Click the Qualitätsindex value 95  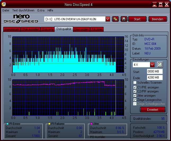pos(163,119)
